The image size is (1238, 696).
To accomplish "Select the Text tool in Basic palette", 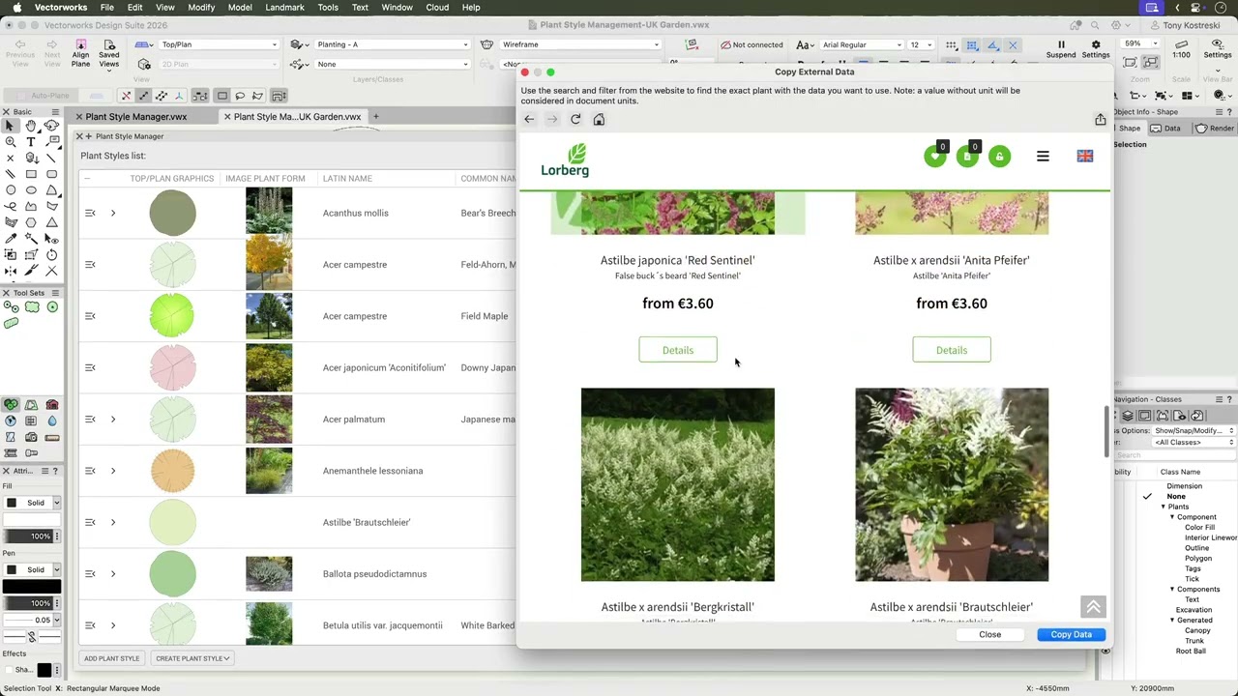I will pyautogui.click(x=31, y=142).
